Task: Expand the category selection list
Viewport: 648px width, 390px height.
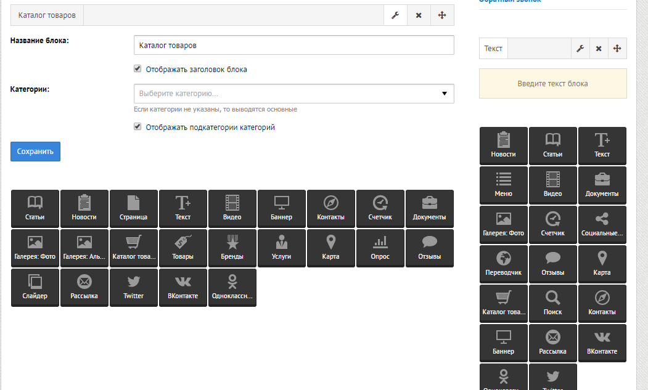Action: pyautogui.click(x=444, y=93)
